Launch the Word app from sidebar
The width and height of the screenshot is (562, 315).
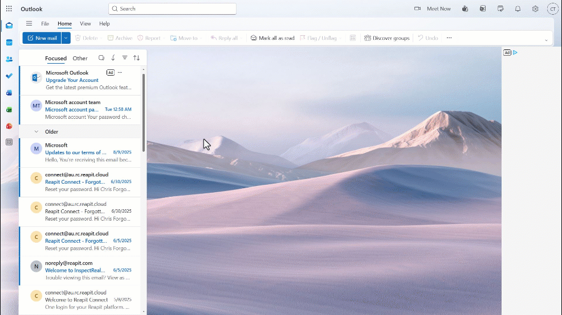pyautogui.click(x=9, y=93)
